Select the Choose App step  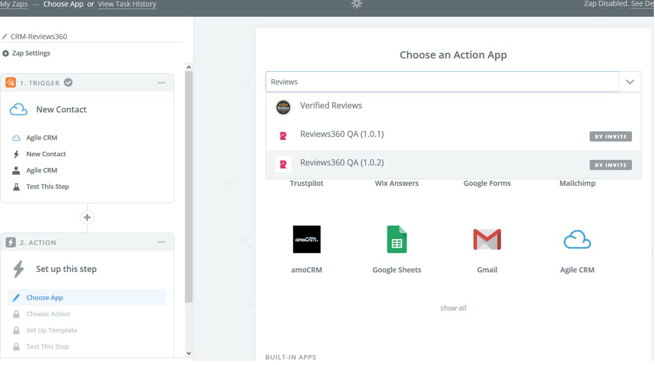click(x=87, y=298)
